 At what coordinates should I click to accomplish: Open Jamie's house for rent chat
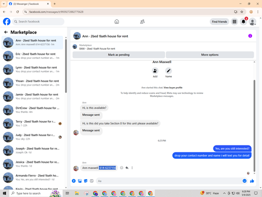click(x=32, y=96)
